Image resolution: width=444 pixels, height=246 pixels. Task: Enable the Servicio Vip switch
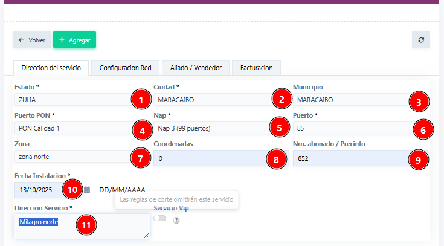point(160,218)
